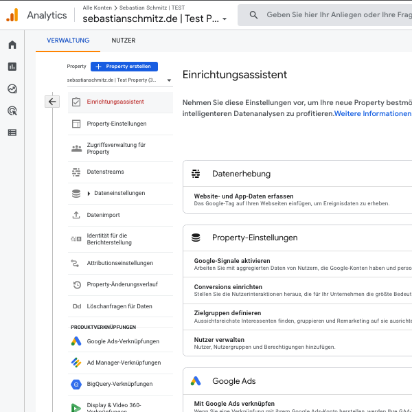The width and height of the screenshot is (412, 412).
Task: Open Explore icon in left sidebar
Action: [12, 89]
